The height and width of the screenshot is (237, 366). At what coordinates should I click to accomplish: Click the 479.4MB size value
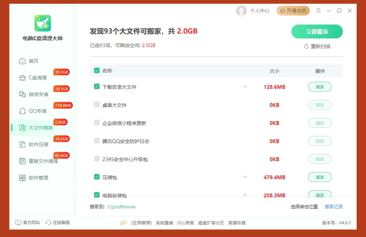(x=274, y=177)
